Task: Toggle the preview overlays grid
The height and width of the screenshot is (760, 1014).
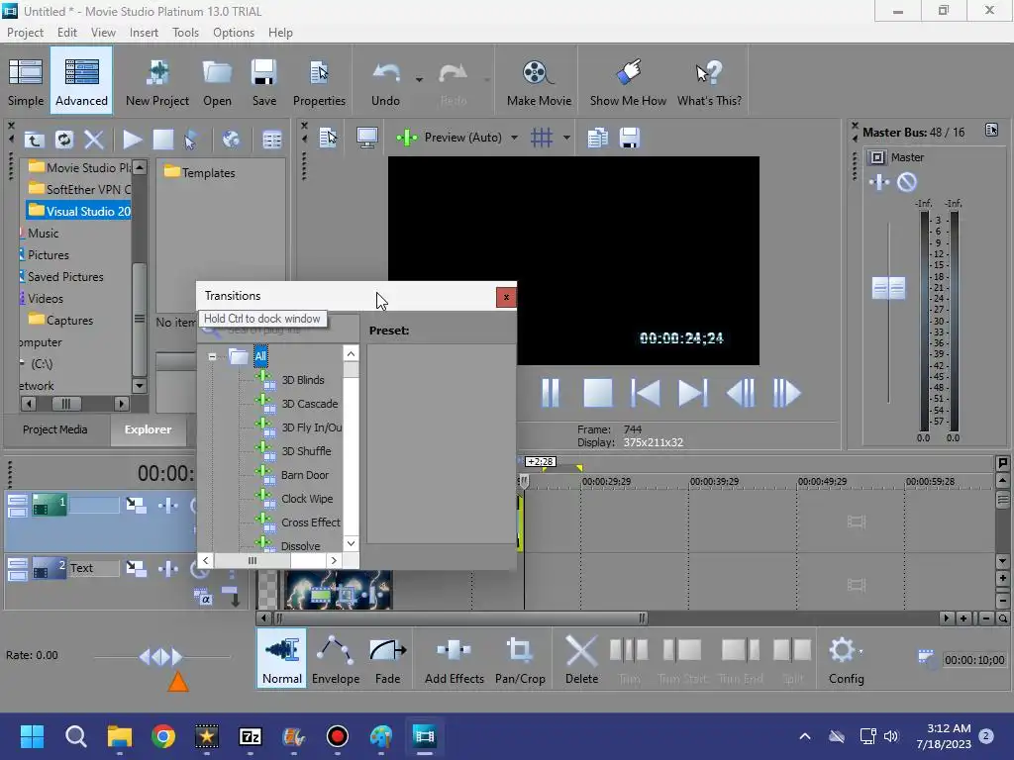Action: [542, 137]
